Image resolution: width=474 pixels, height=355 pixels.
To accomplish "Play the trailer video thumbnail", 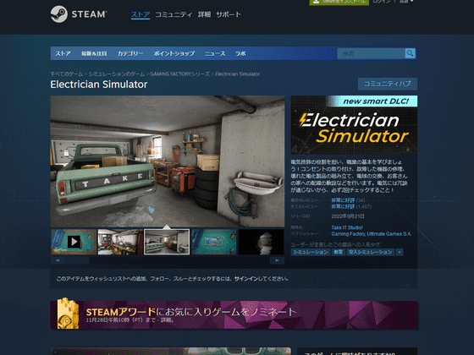I will (74, 242).
